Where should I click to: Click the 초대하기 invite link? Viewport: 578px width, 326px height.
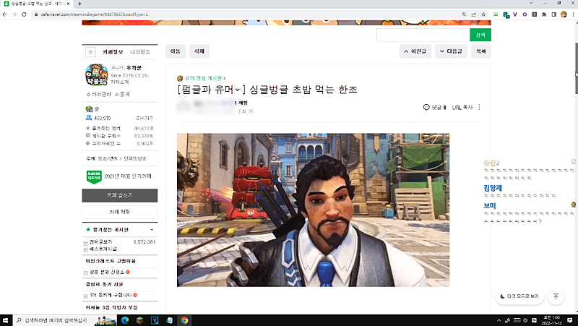point(144,118)
